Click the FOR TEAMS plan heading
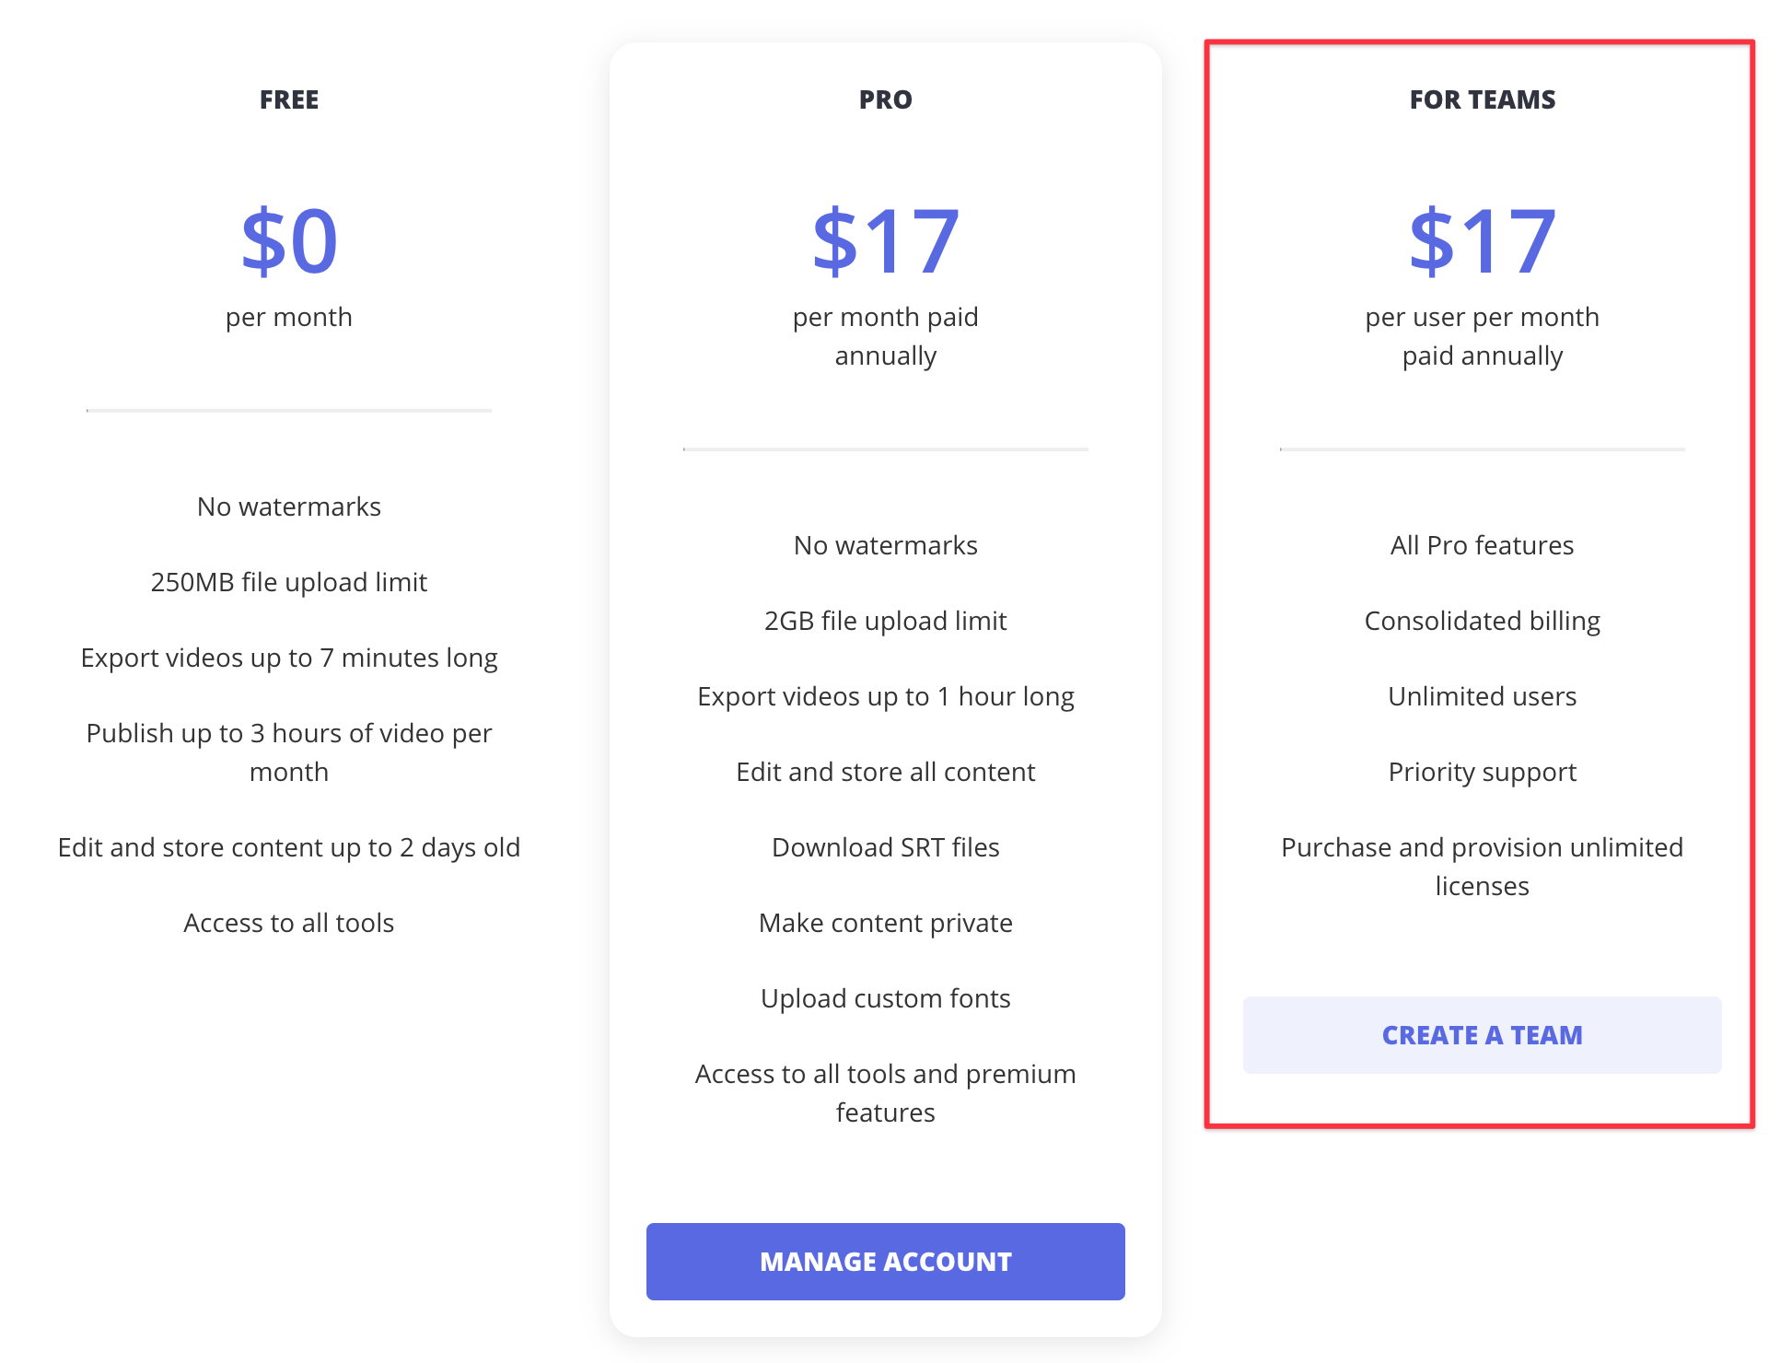 pyautogui.click(x=1482, y=99)
